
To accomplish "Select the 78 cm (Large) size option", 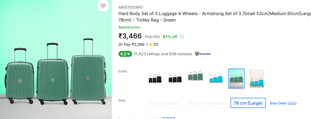I will click(x=248, y=103).
